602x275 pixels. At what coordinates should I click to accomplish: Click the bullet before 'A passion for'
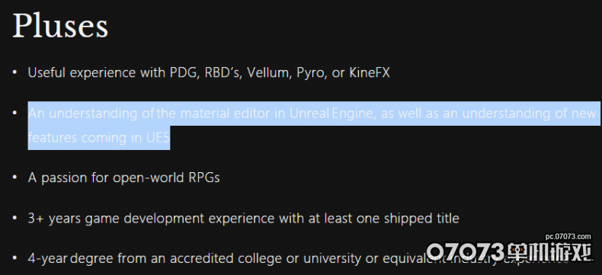pos(14,177)
